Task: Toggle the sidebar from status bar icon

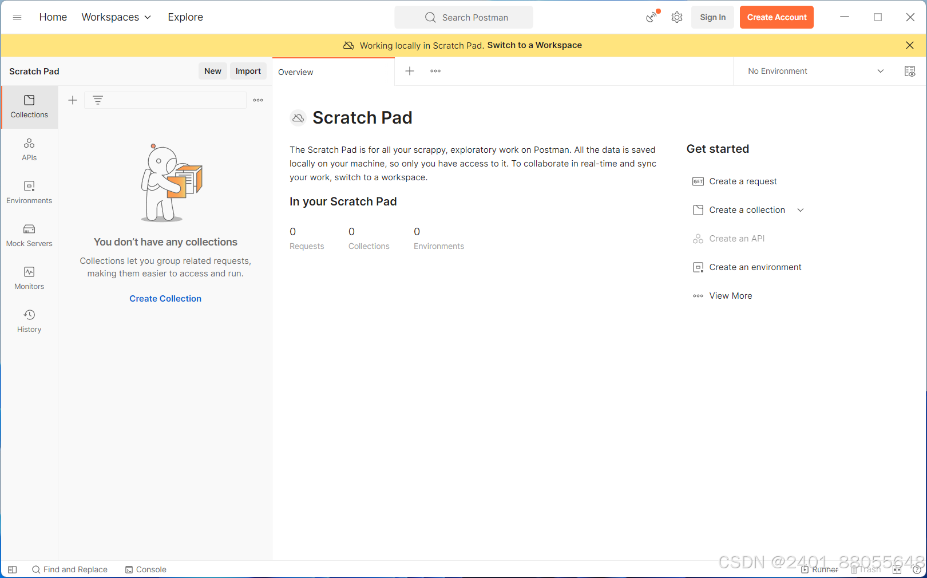Action: click(13, 569)
